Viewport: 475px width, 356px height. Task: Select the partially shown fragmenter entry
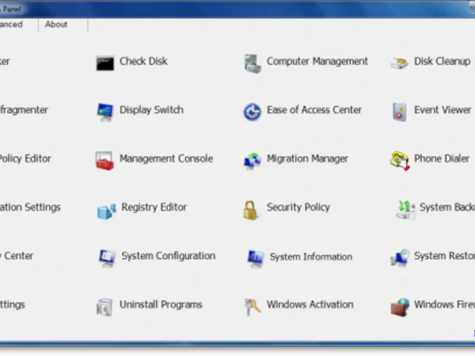(x=24, y=110)
